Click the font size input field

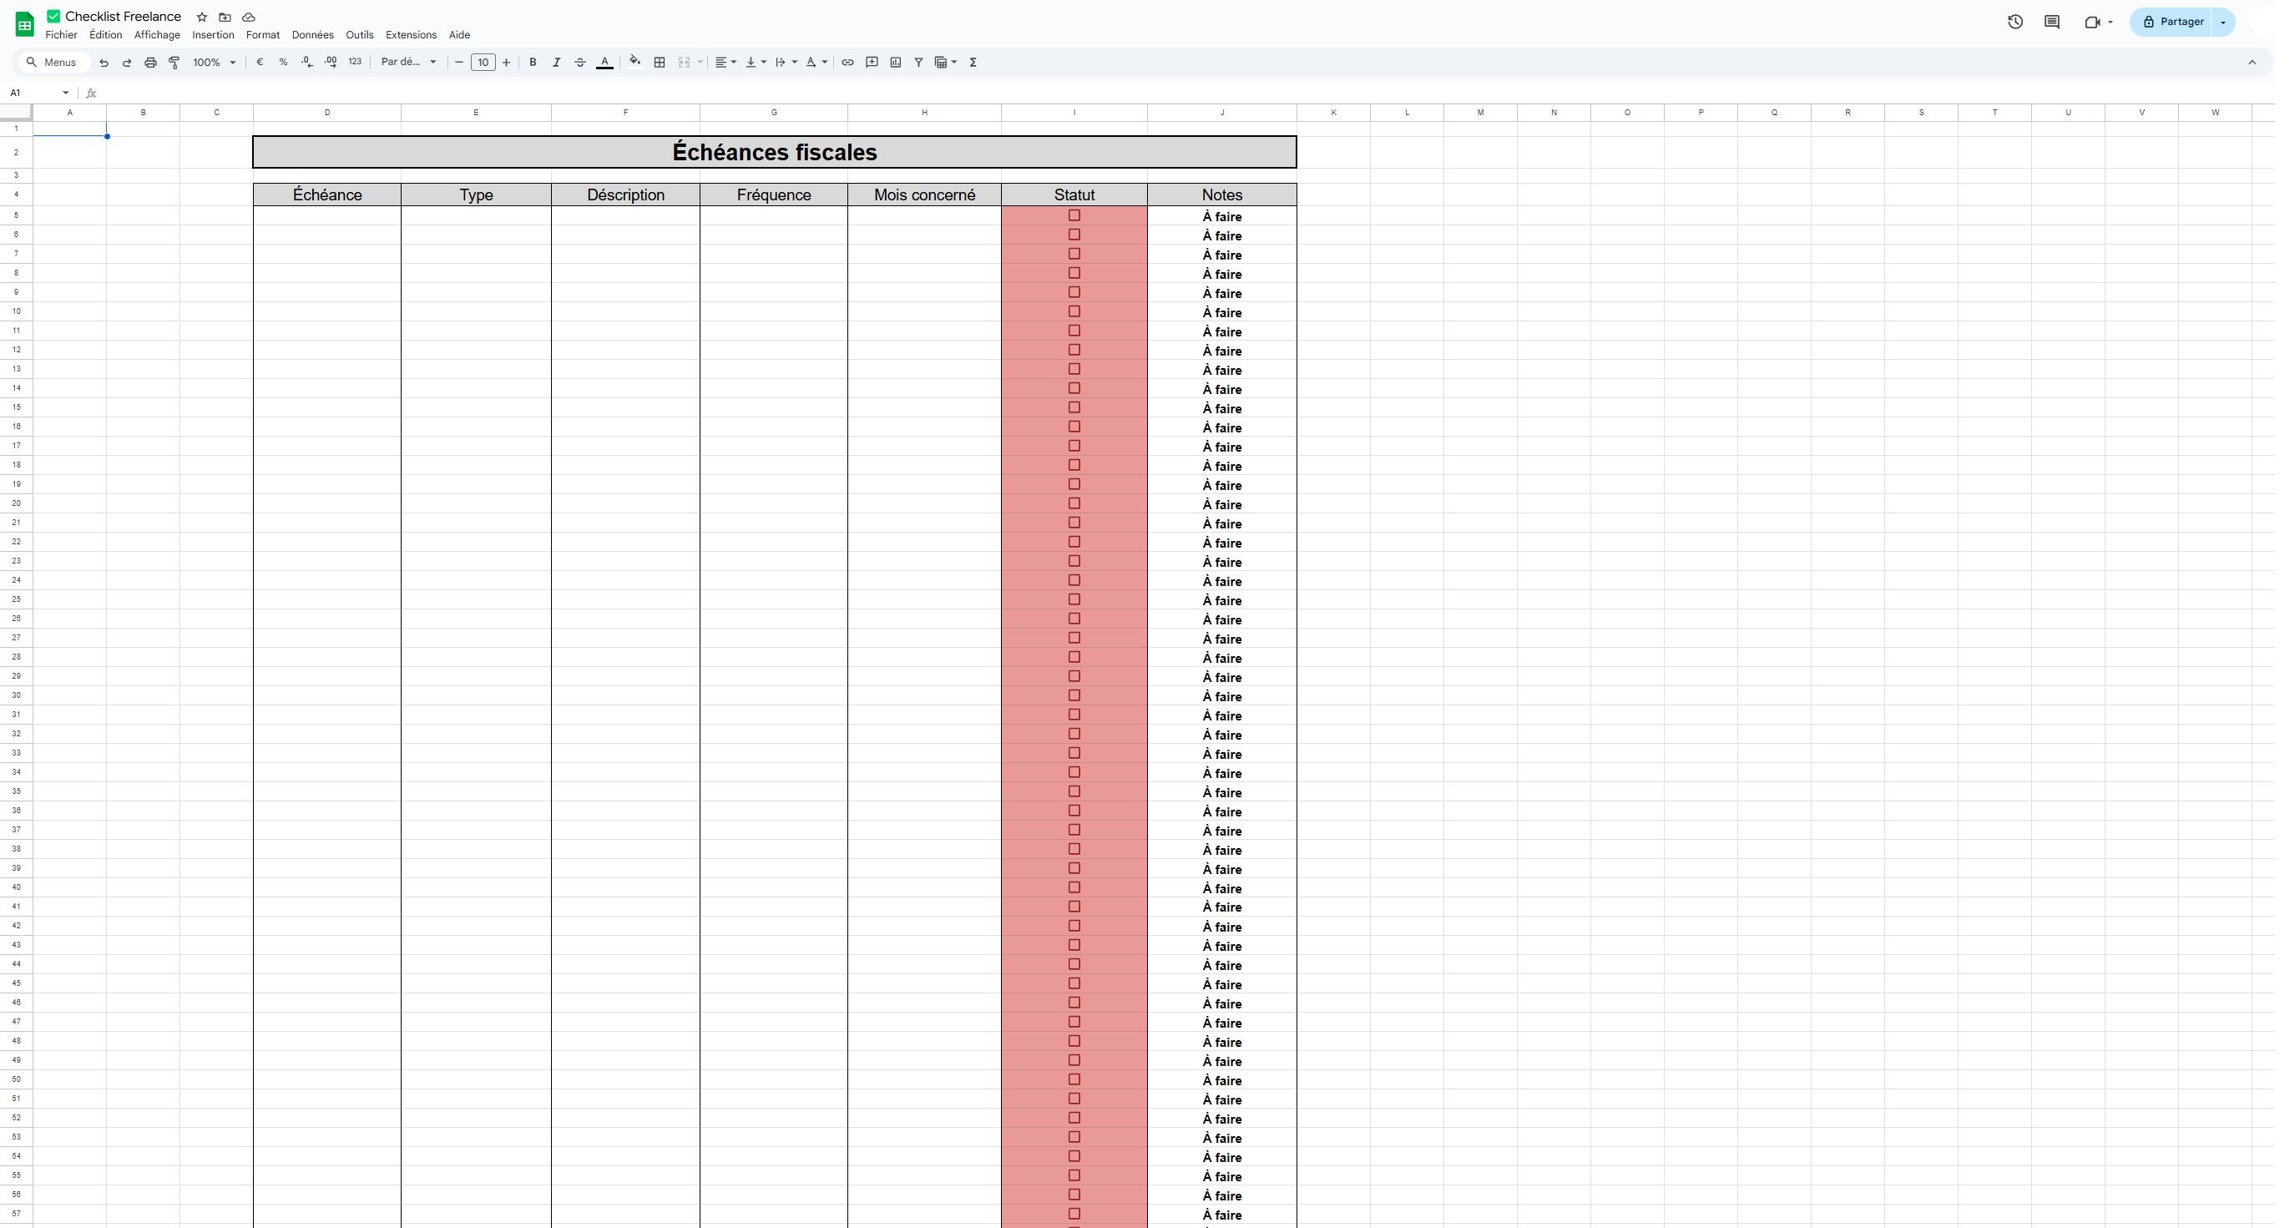click(x=483, y=63)
